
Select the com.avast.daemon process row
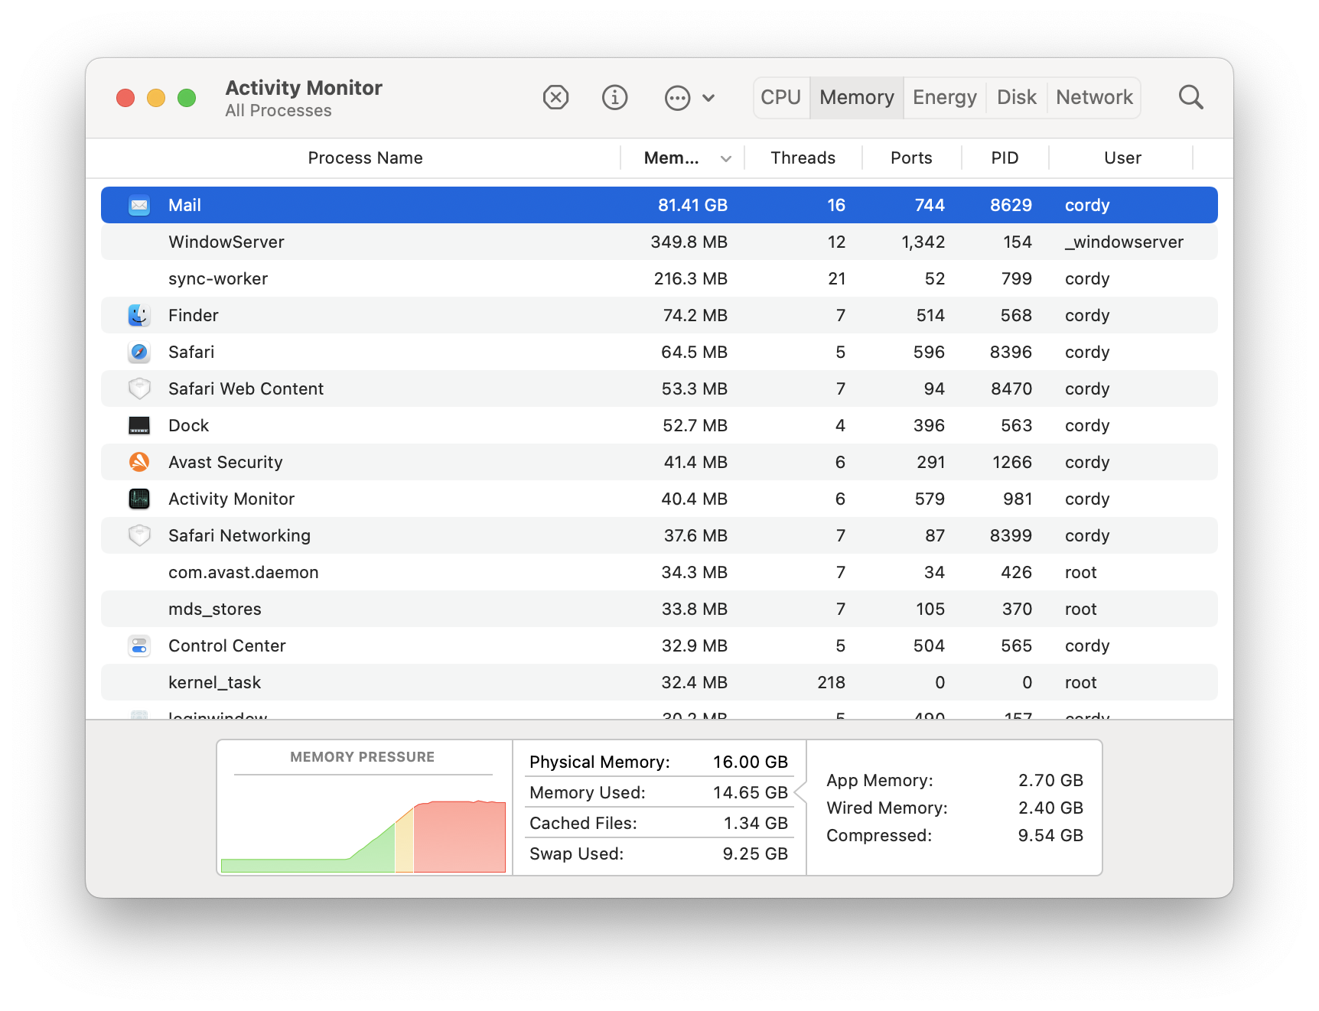coord(659,572)
